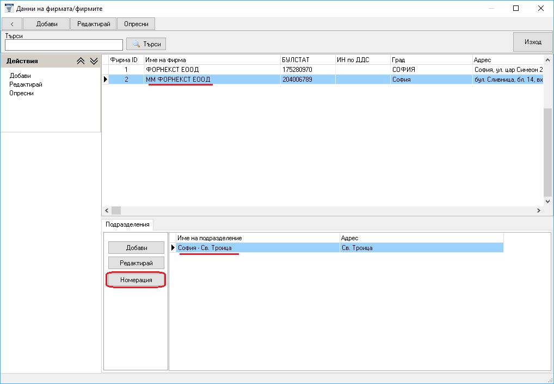Viewport: 554px width, 384px height.
Task: Click Добави link in the Действия panel
Action: click(20, 76)
